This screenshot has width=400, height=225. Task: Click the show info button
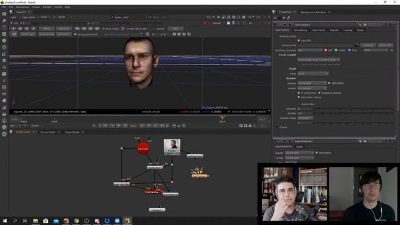(385, 45)
